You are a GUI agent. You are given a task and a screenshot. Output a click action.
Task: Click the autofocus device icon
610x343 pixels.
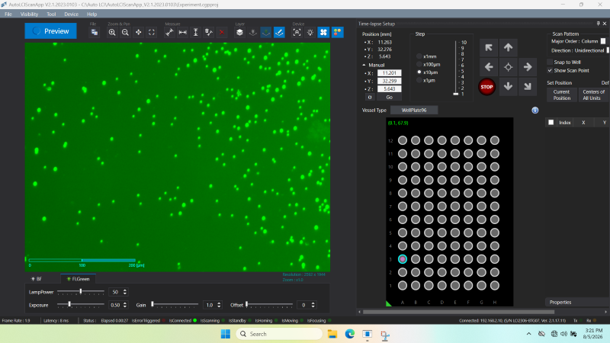pos(297,32)
